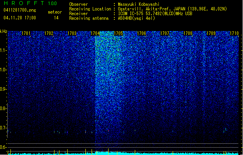Click the 0.8 kHz axis label

[x=3, y=108]
